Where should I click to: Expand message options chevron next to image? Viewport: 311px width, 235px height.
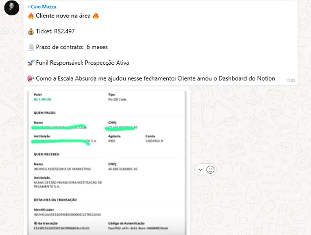pyautogui.click(x=200, y=170)
